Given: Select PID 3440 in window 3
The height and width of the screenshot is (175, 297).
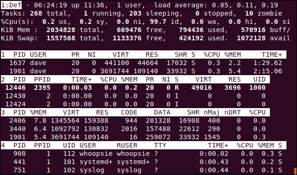Looking at the screenshot, I should point(17,129).
